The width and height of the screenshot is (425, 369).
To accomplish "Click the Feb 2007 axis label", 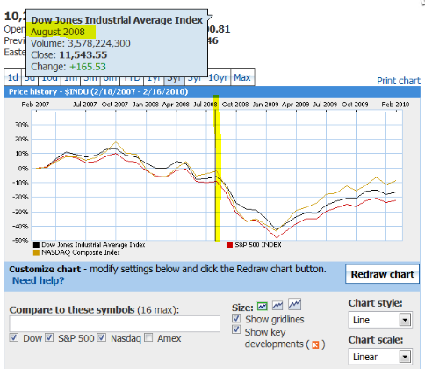I will tap(35, 105).
